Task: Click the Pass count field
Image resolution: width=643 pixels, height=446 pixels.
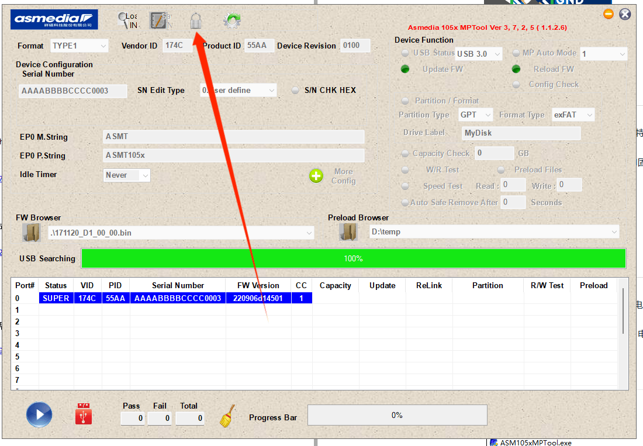Action: tap(133, 418)
